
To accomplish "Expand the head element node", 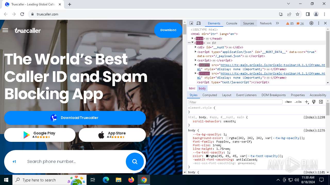I will click(192, 39).
